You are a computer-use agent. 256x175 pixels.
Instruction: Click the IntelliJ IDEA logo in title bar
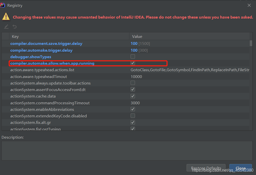point(3,5)
